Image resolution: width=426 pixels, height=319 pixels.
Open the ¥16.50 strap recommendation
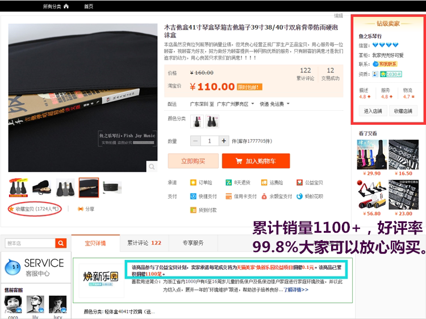[403, 155]
